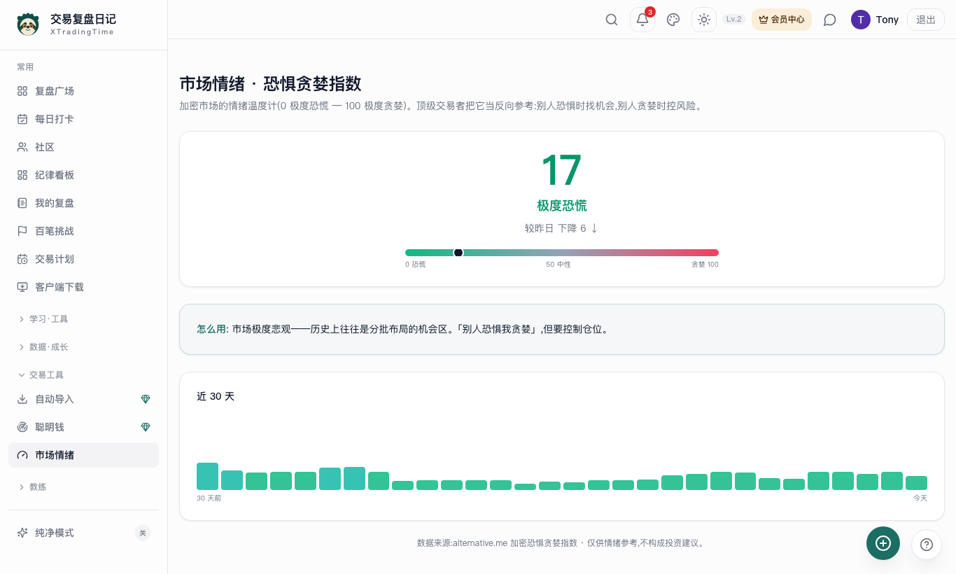Click the 贪婪 100 gauge label
The width and height of the screenshot is (956, 574).
(705, 265)
